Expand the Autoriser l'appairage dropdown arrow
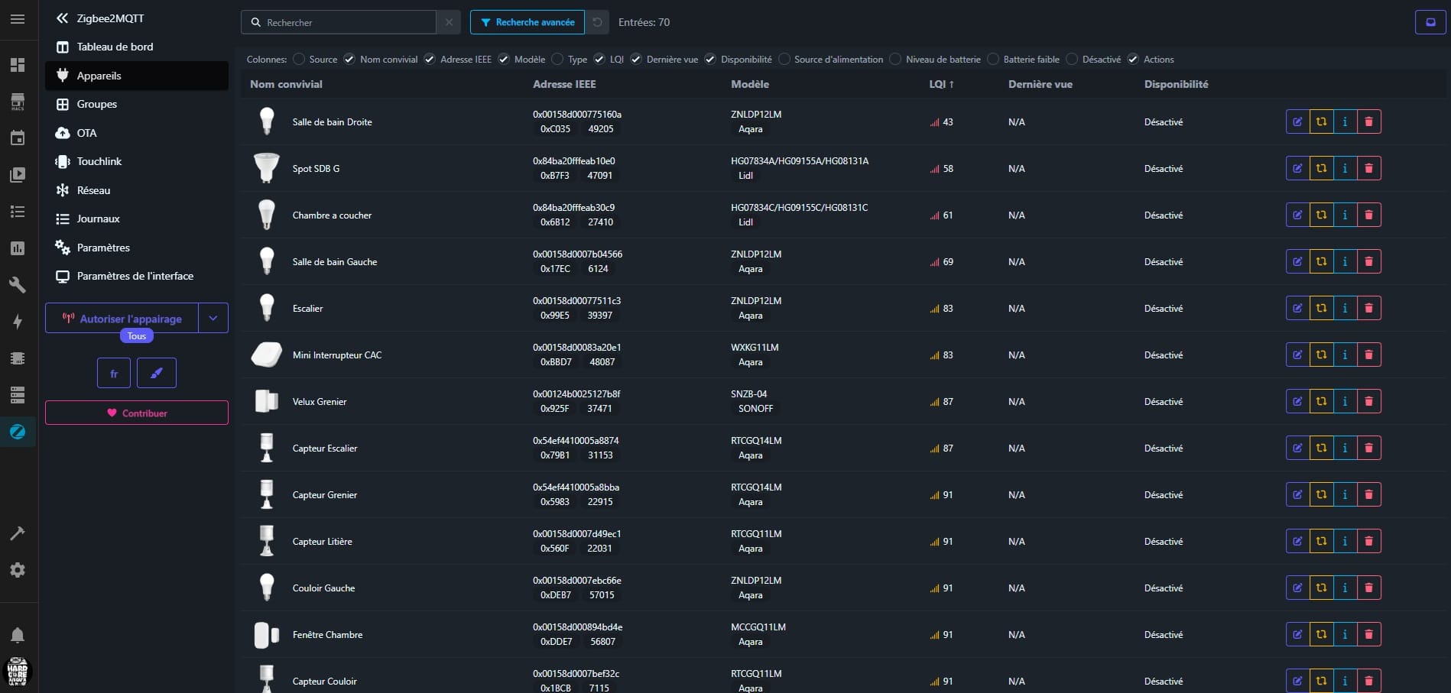This screenshot has width=1451, height=693. click(213, 319)
